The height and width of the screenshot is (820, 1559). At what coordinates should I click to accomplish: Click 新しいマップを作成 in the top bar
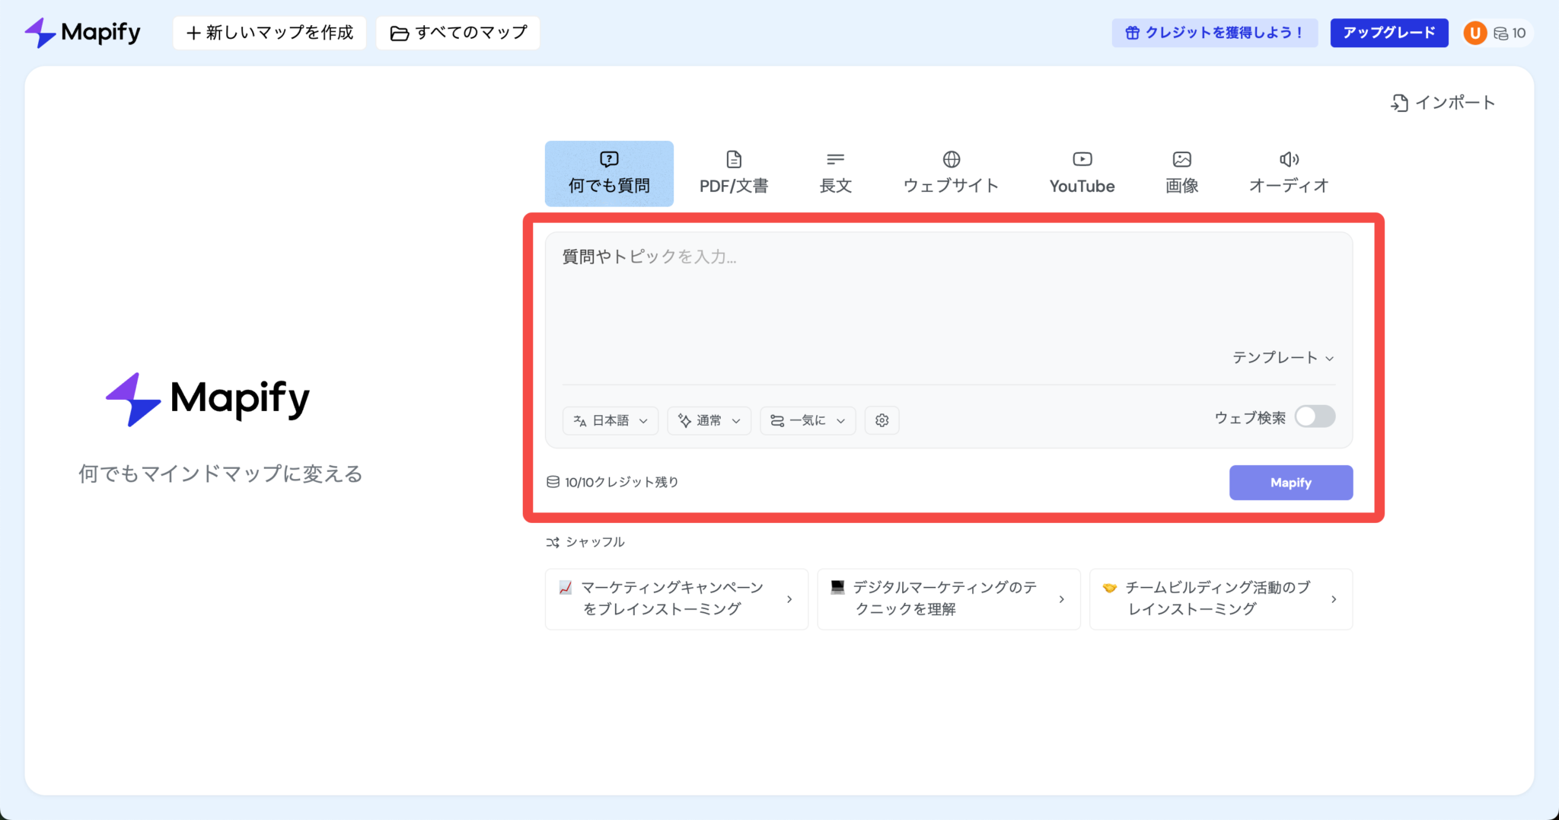point(269,32)
